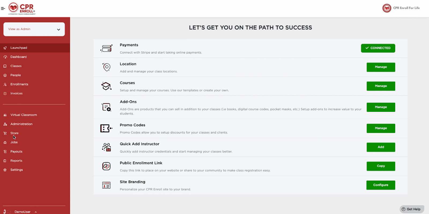Copy the public enrollment link
The width and height of the screenshot is (429, 214).
pos(381,166)
